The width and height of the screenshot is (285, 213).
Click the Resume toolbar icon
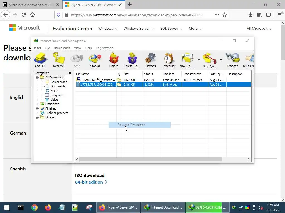pos(58,60)
